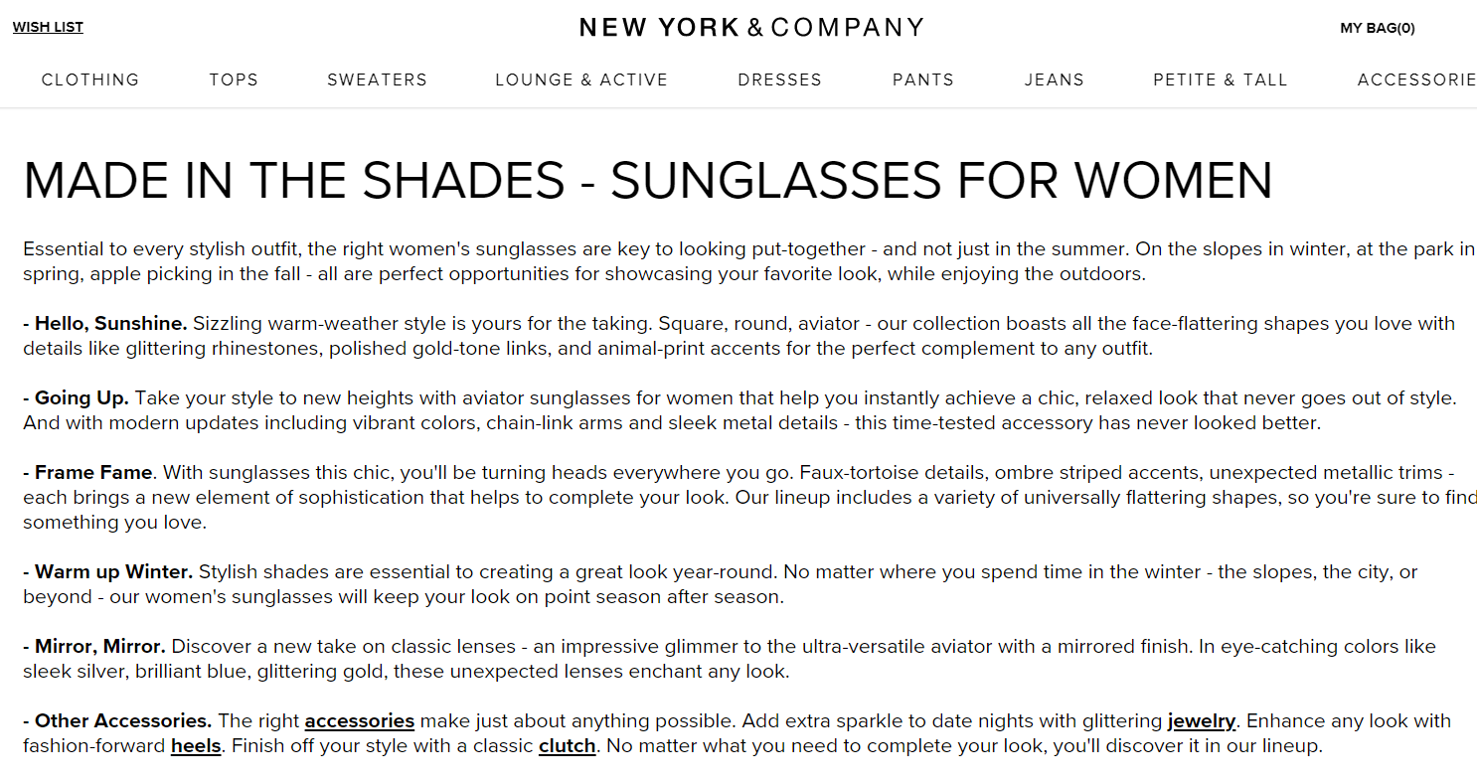Click the Made in the Shades heading
The height and width of the screenshot is (781, 1477).
(x=647, y=181)
